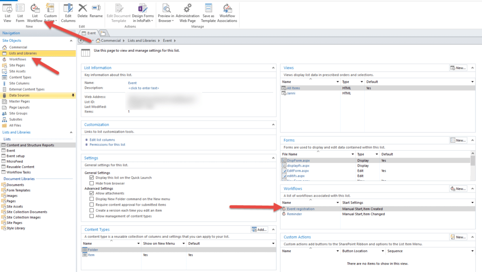Collapse the List Information panel
The width and height of the screenshot is (482, 272).
(273, 68)
